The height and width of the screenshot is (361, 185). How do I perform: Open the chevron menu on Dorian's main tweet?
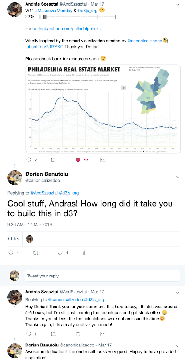click(178, 177)
